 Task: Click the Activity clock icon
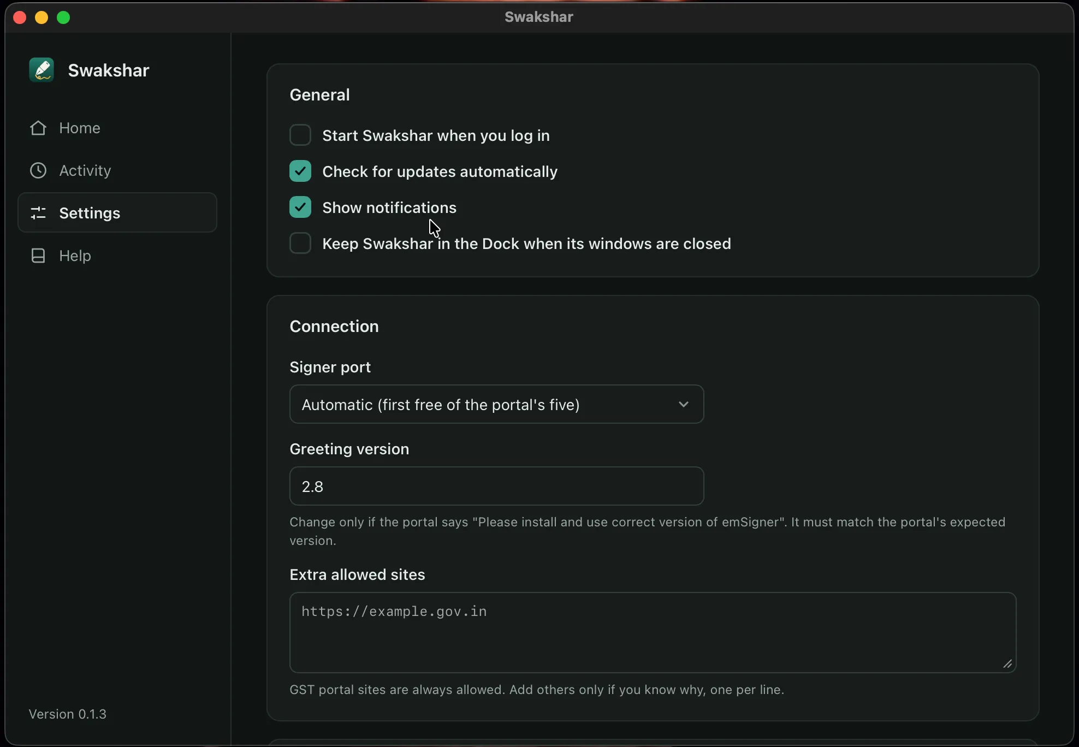pyautogui.click(x=38, y=170)
